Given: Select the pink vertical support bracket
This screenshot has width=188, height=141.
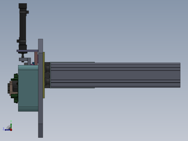Looking at the screenshot, I should coord(36,59).
